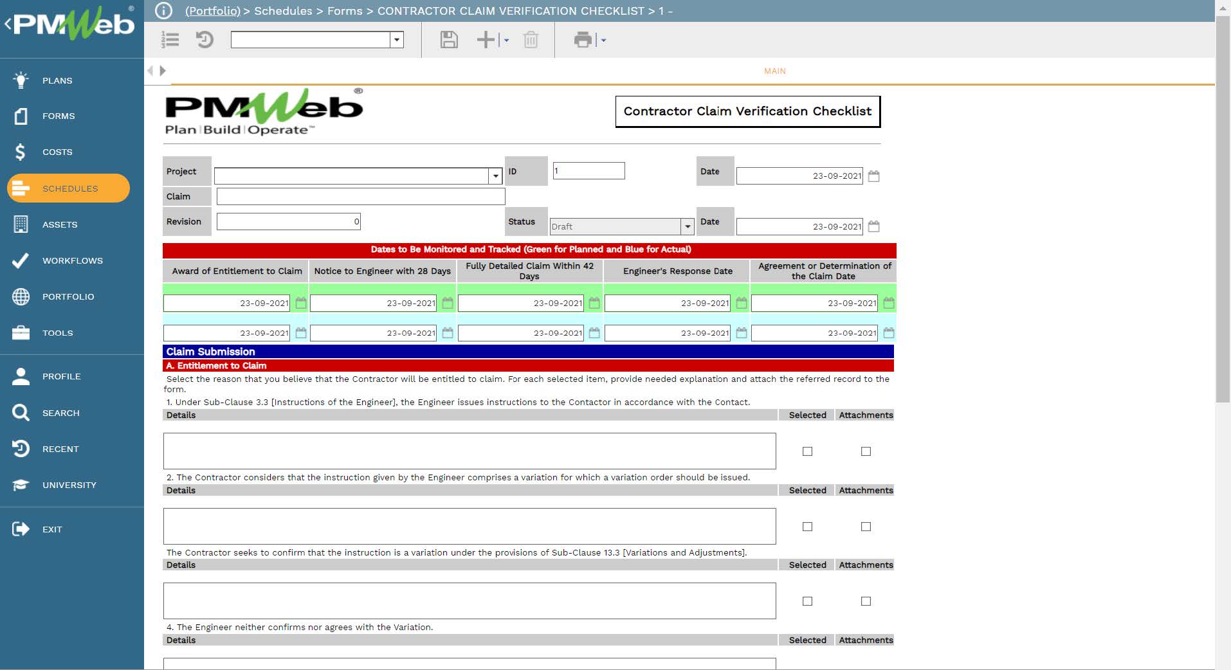The image size is (1231, 670).
Task: Click the delete trash can icon
Action: (531, 40)
